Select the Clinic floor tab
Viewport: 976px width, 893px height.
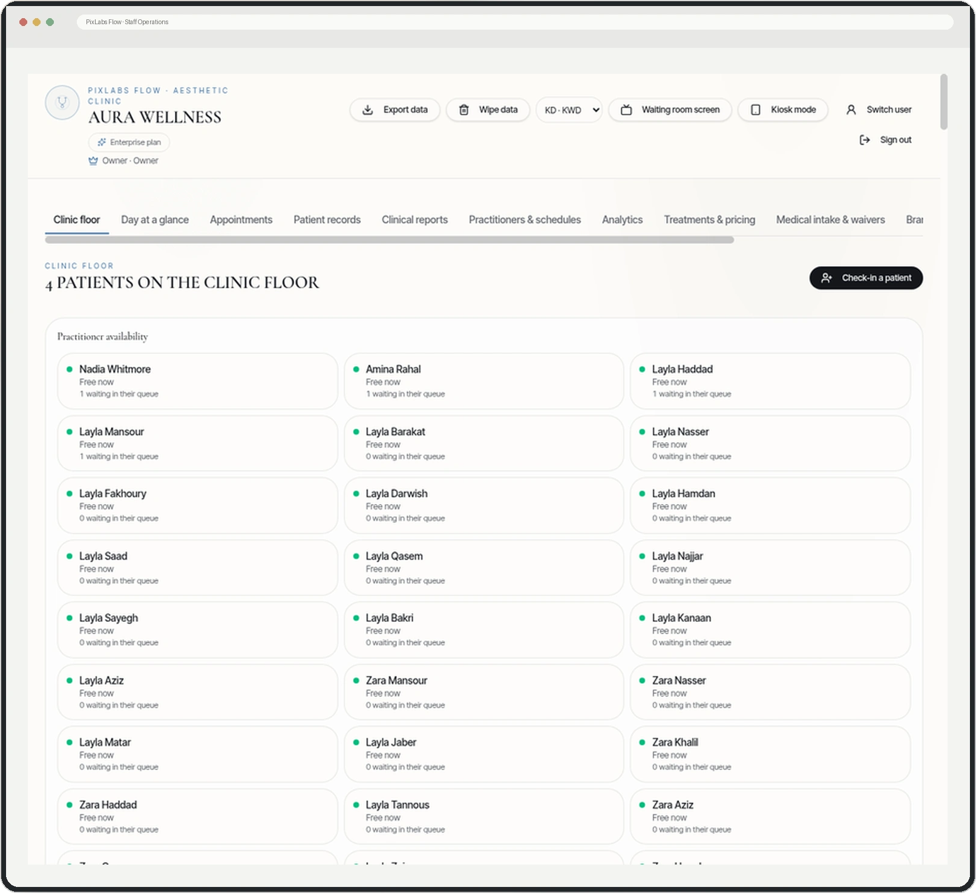(x=77, y=220)
